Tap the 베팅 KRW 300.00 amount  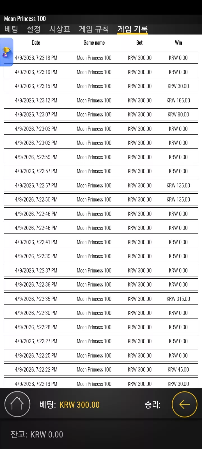[x=79, y=405]
